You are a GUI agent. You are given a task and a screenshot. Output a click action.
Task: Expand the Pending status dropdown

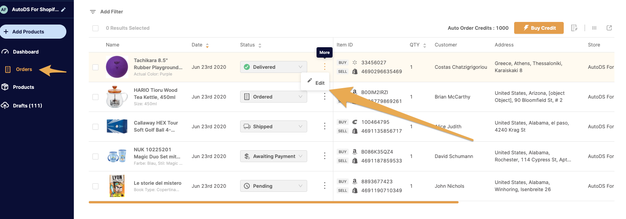point(274,186)
